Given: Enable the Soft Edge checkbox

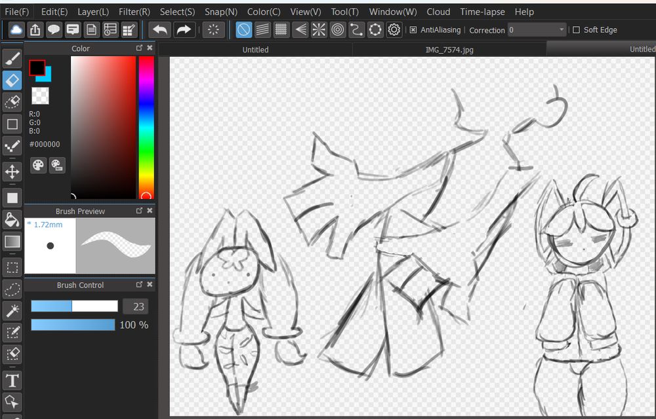Looking at the screenshot, I should 576,30.
